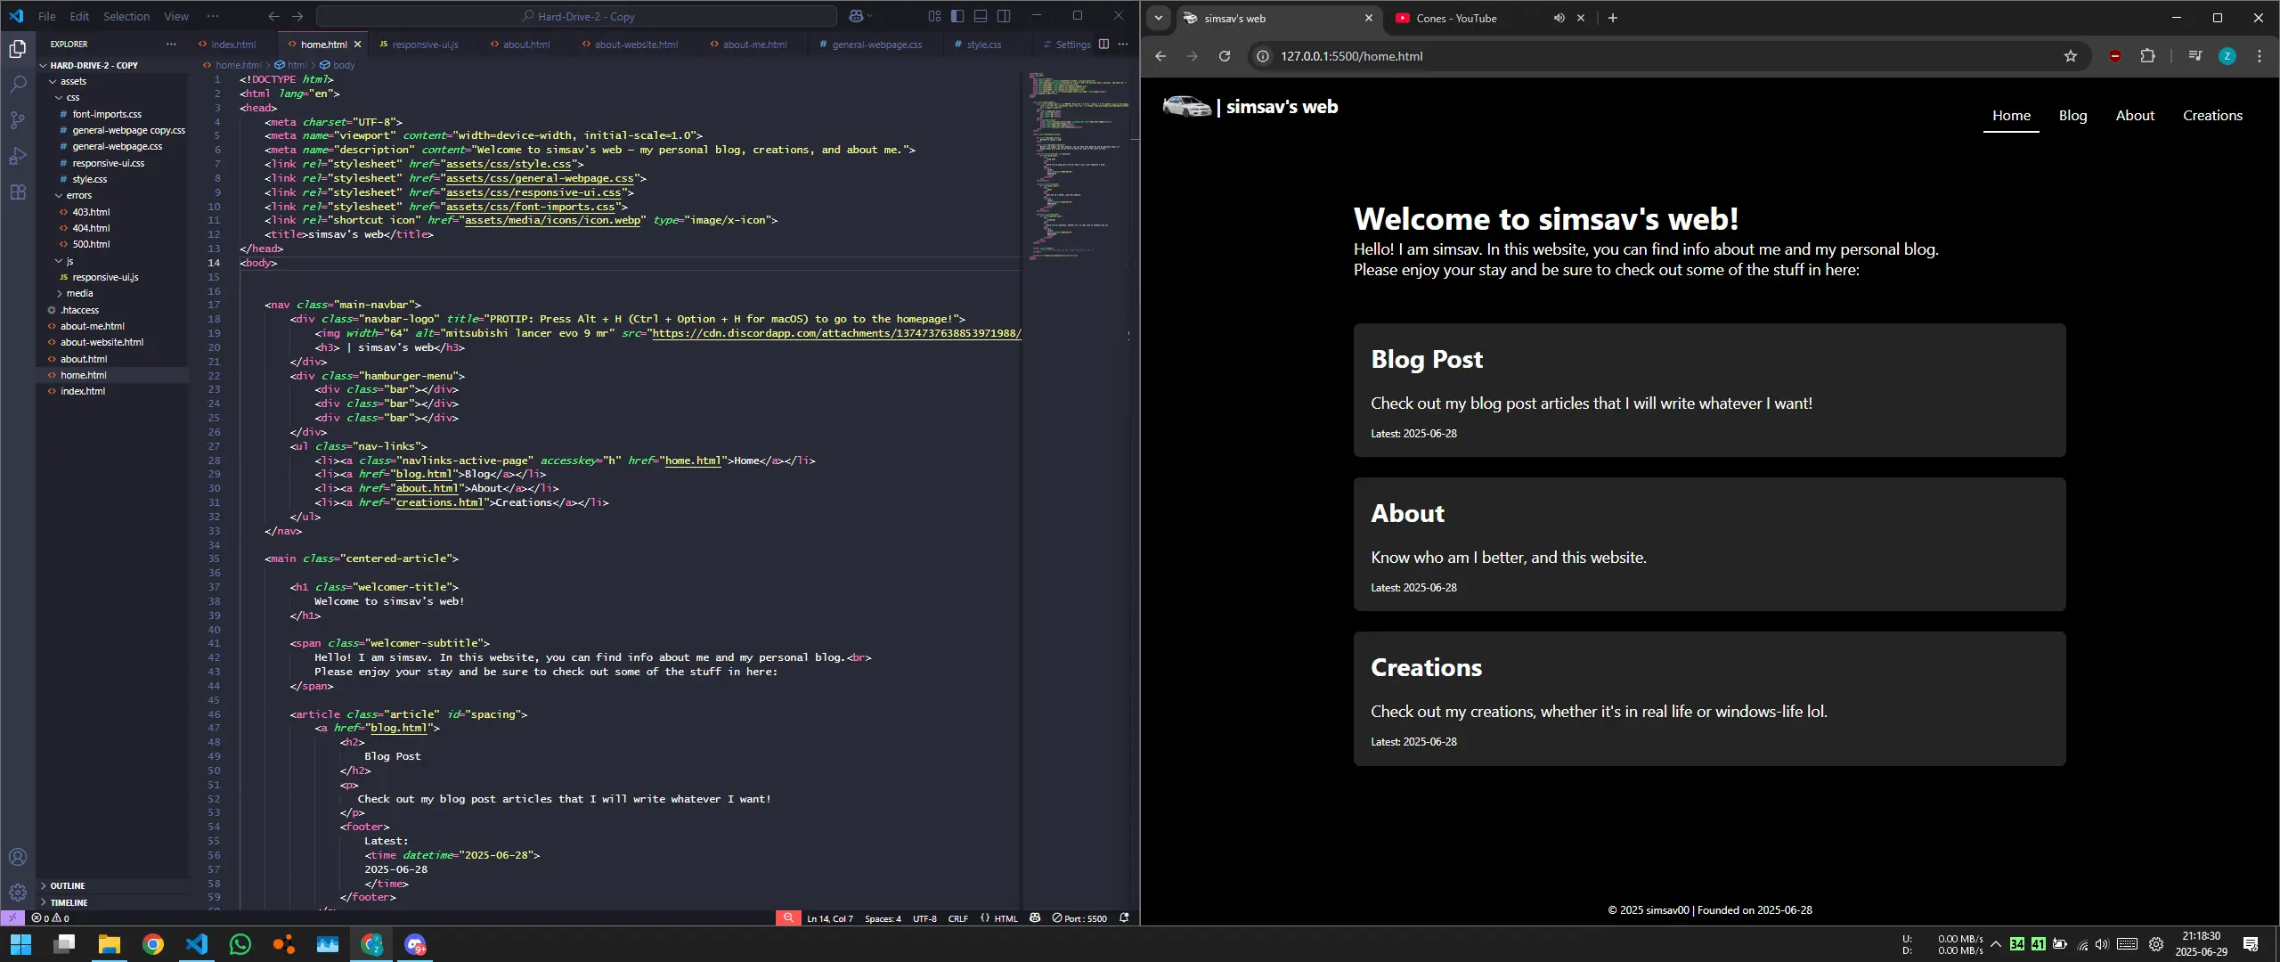
Task: Switch to the index.html editor tab
Action: 233,44
